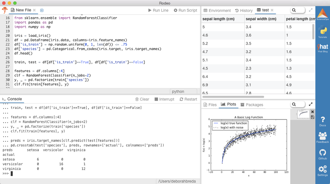The width and height of the screenshot is (330, 184).
Task: Click the search field in data viewer
Action: click(x=298, y=10)
